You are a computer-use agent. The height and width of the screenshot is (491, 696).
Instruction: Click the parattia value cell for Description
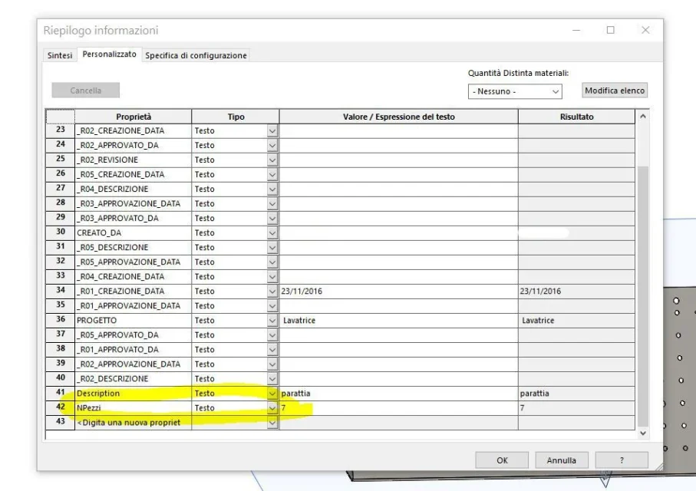[397, 394]
